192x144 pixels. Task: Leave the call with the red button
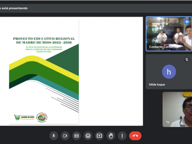135,136
